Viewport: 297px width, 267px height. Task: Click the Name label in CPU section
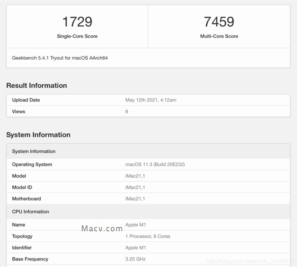coord(19,225)
